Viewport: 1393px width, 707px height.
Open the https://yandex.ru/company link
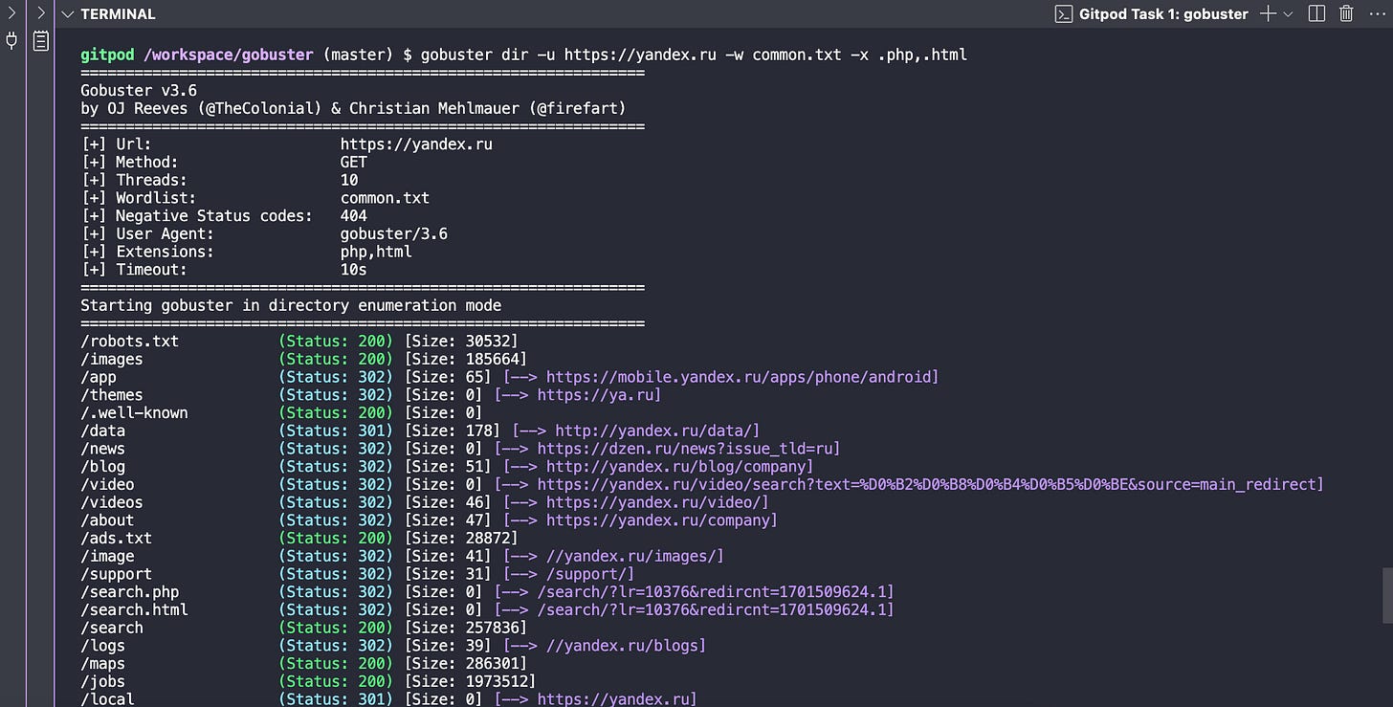658,520
